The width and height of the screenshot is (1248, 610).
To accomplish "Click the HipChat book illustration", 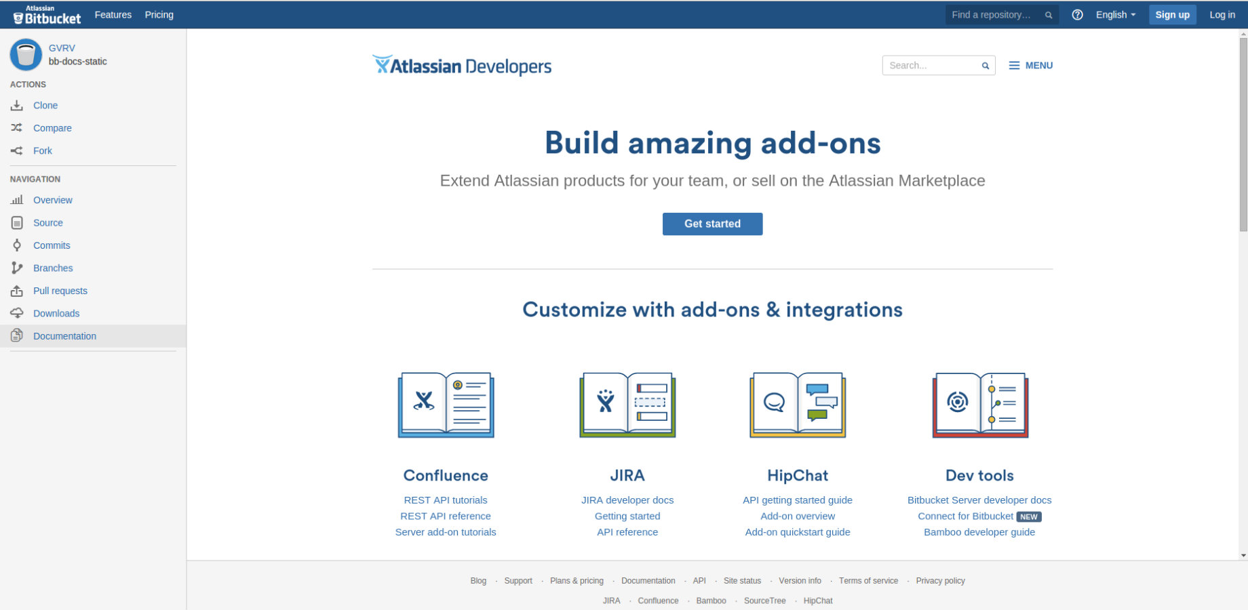I will point(798,405).
